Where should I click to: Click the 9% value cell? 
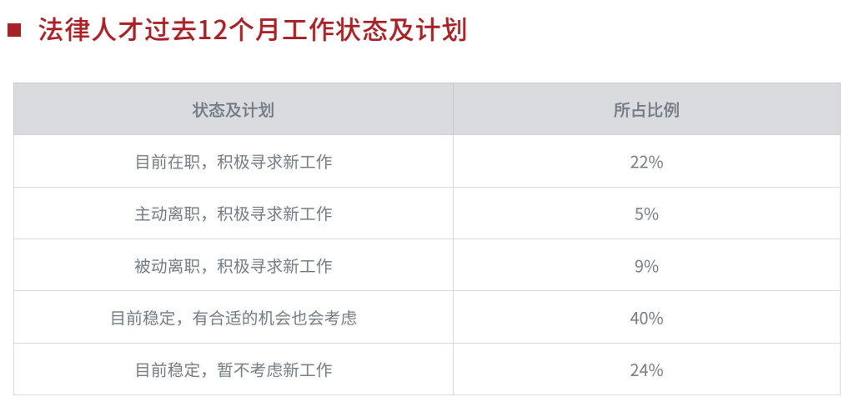[x=646, y=265]
